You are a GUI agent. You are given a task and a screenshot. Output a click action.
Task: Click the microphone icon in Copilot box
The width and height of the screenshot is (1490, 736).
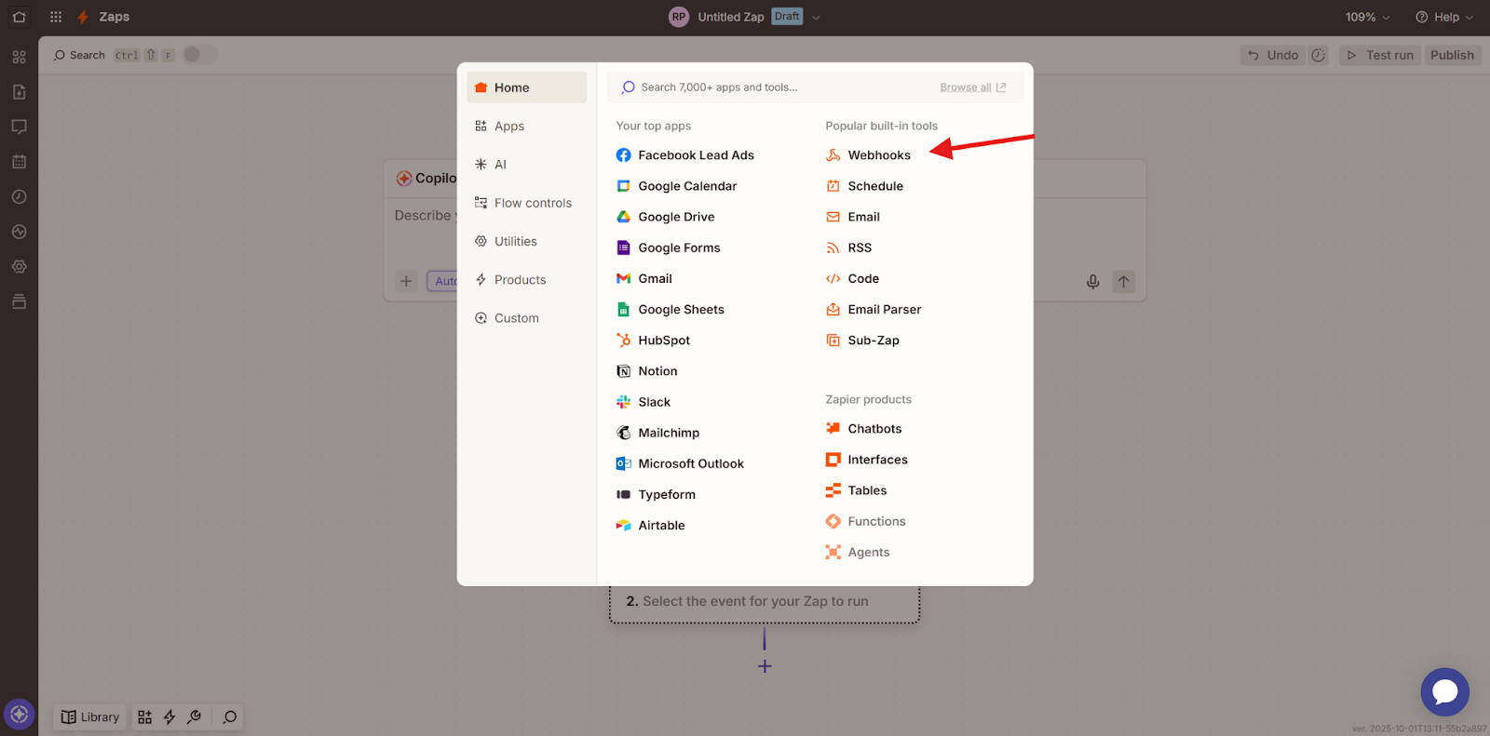[x=1093, y=281]
